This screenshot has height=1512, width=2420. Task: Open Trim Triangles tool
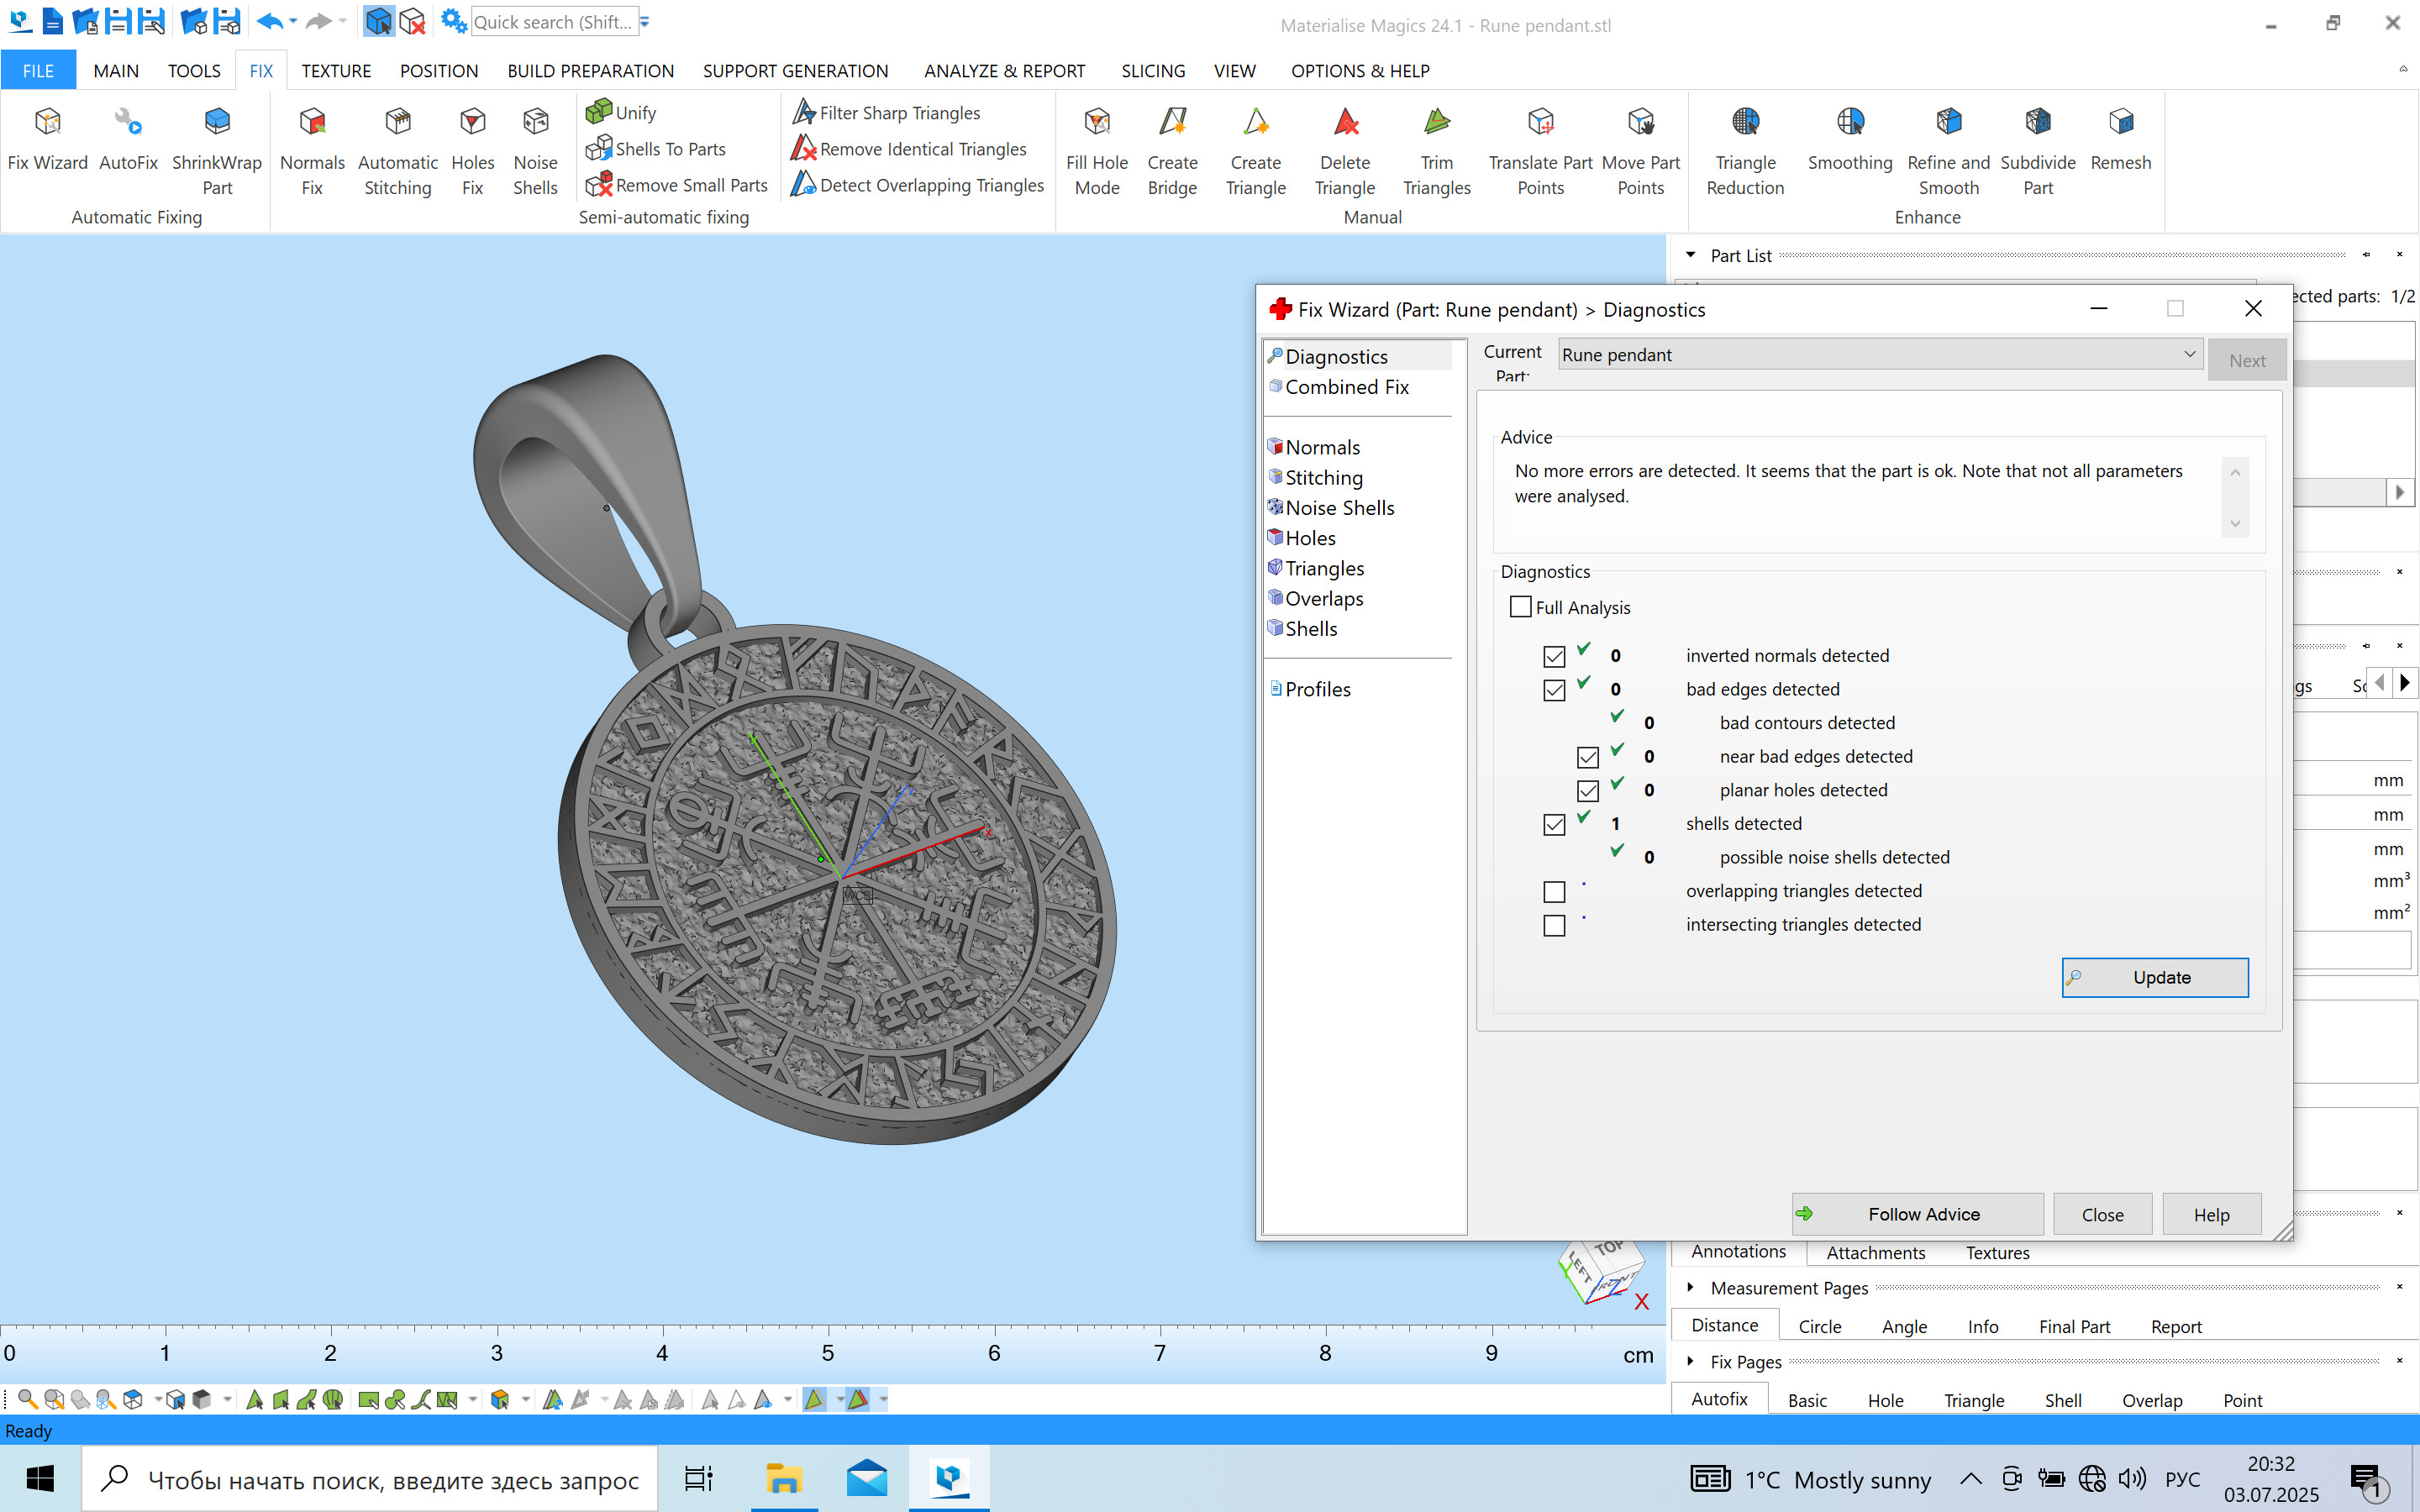[1437, 152]
